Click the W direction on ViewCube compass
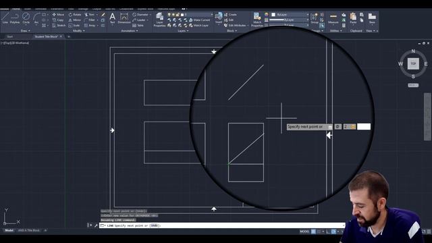 pos(400,64)
